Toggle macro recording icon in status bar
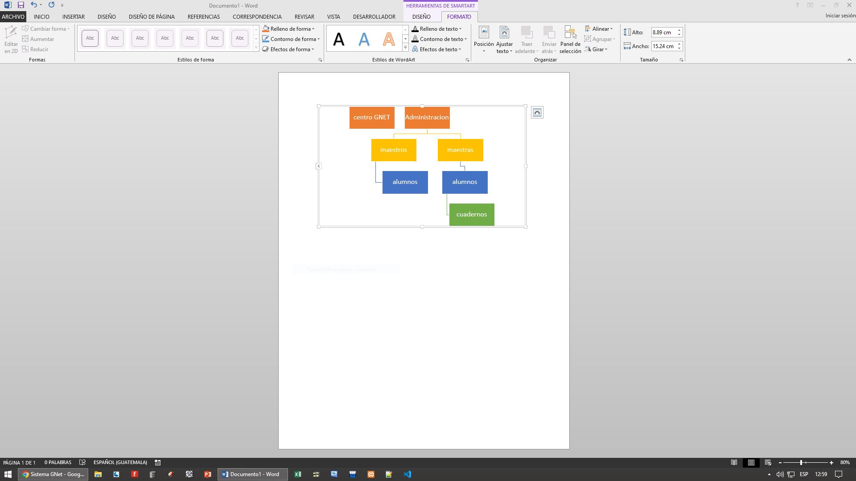Viewport: 856px width, 481px height. pyautogui.click(x=157, y=462)
